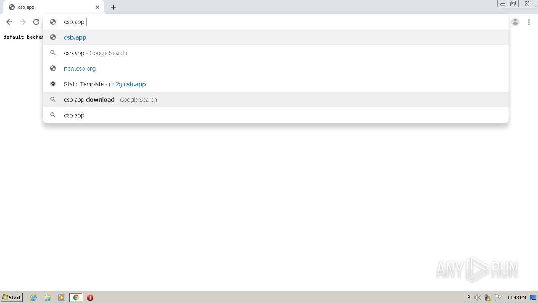Click the Show desktop icon beside the clock

coord(533,298)
